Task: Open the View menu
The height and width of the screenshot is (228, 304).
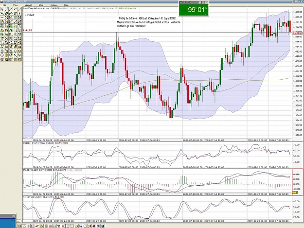Action: (x=15, y=5)
